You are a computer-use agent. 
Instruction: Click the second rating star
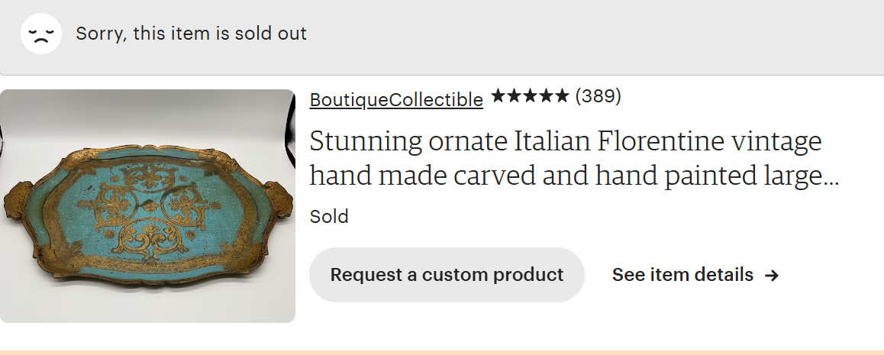tap(515, 96)
